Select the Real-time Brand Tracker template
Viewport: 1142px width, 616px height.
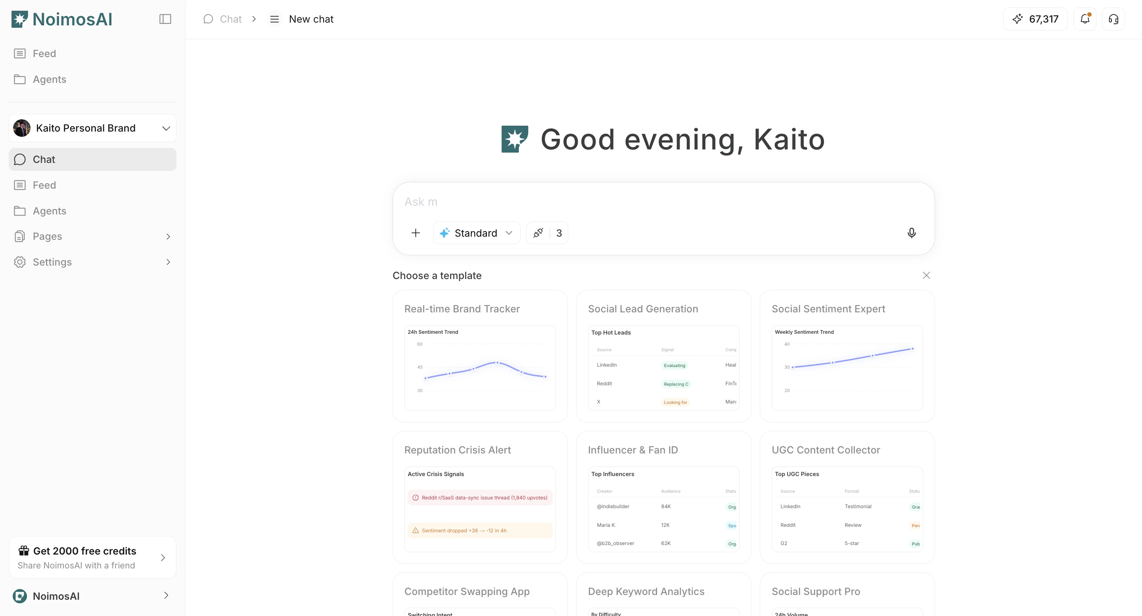480,356
